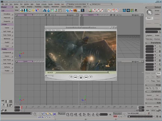Click the timeline end frame field showing 100

pos(141,107)
